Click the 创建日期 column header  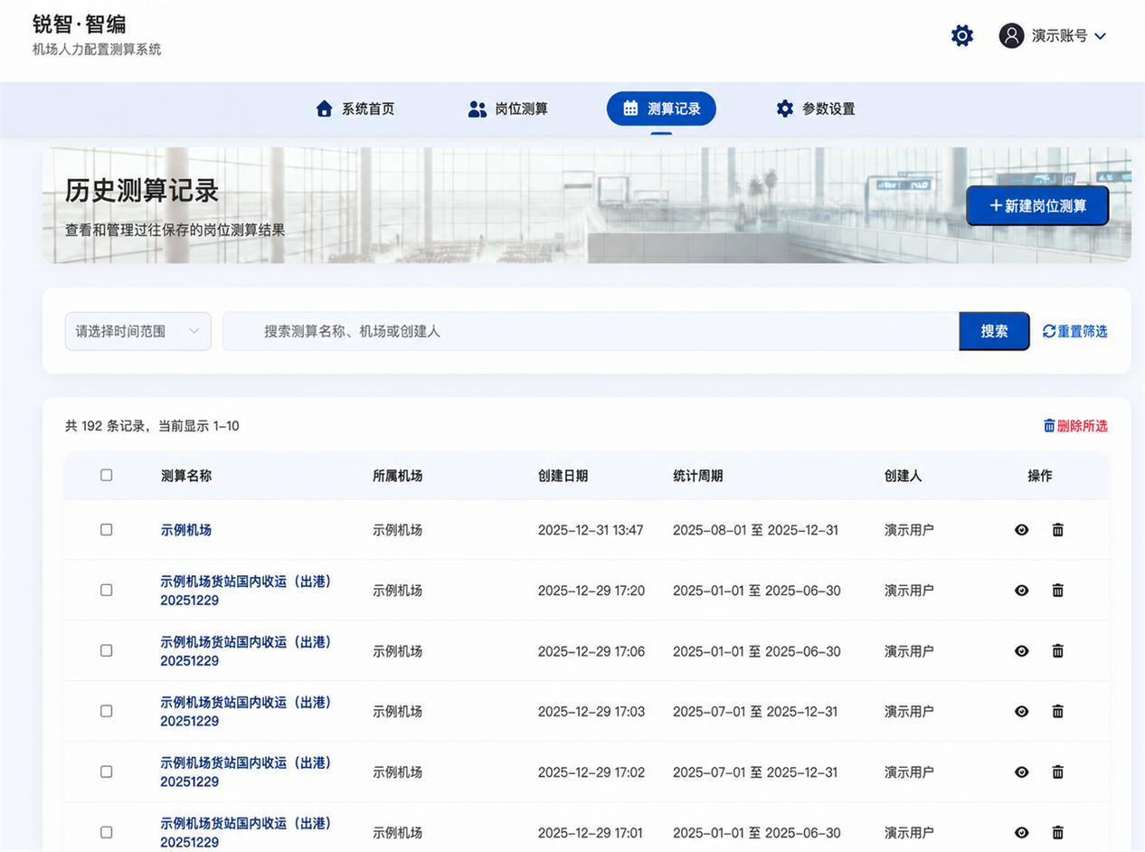563,476
